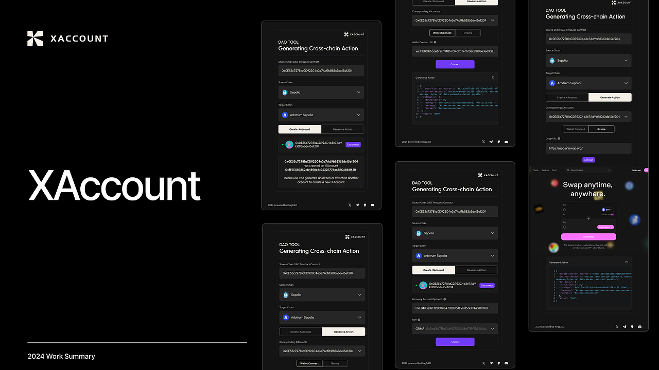Image resolution: width=659 pixels, height=370 pixels.
Task: Click help icon beside DApp URL label
Action: point(559,139)
